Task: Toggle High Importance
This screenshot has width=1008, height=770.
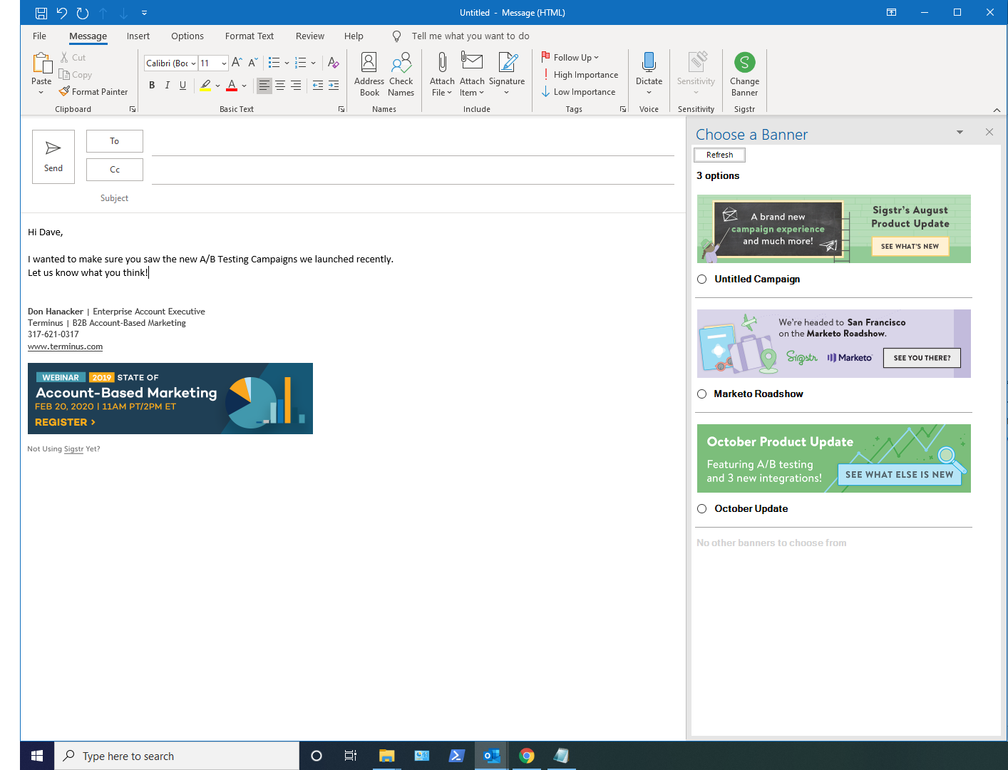Action: [x=580, y=75]
